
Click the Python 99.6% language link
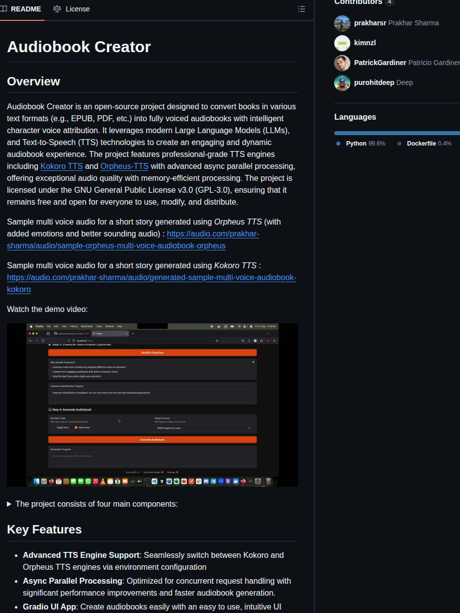click(x=366, y=144)
